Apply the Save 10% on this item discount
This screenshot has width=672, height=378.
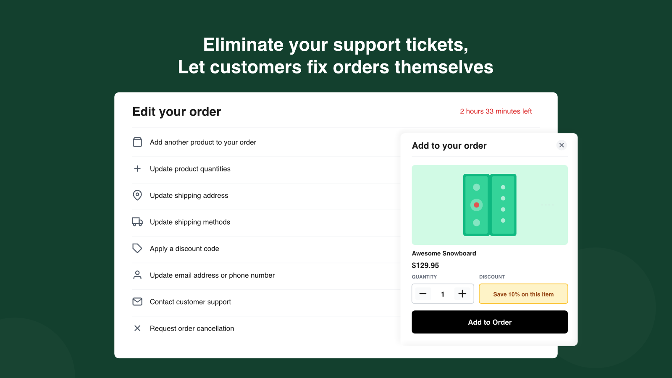click(523, 294)
